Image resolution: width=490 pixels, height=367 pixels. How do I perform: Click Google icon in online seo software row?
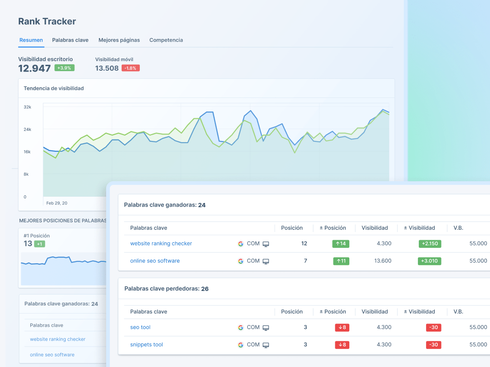[240, 261]
